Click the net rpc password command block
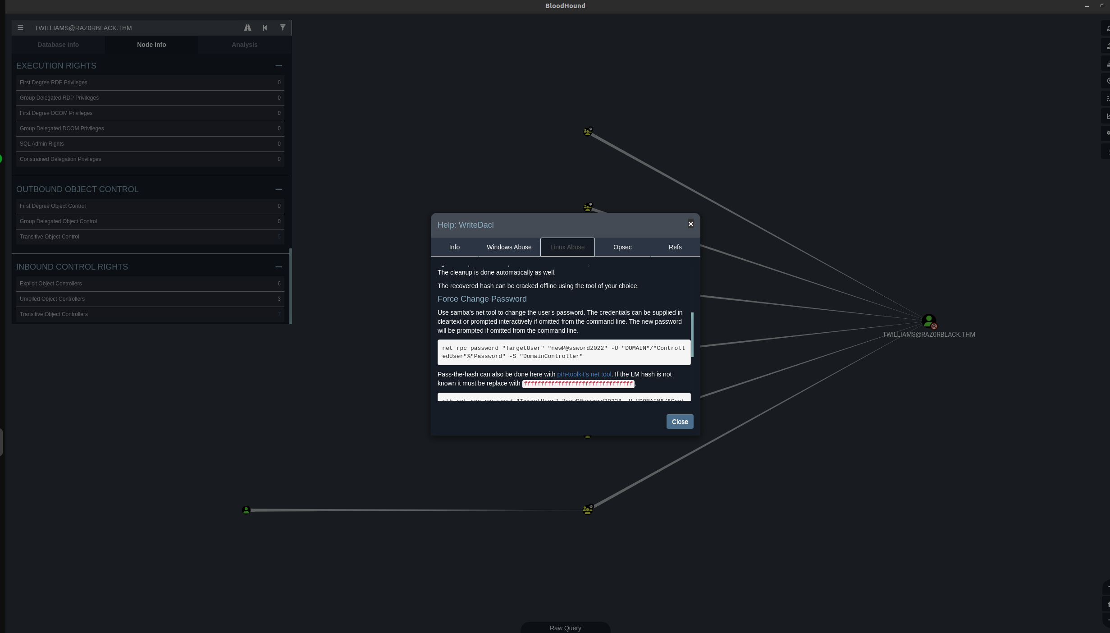1110x633 pixels. [x=564, y=352]
